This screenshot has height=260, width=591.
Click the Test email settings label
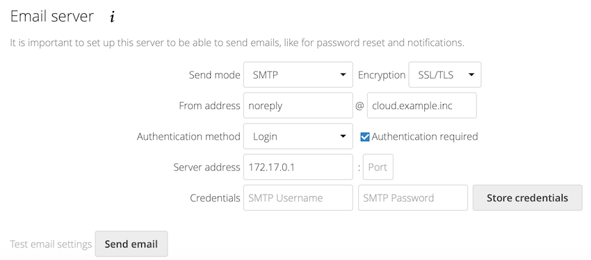click(51, 245)
